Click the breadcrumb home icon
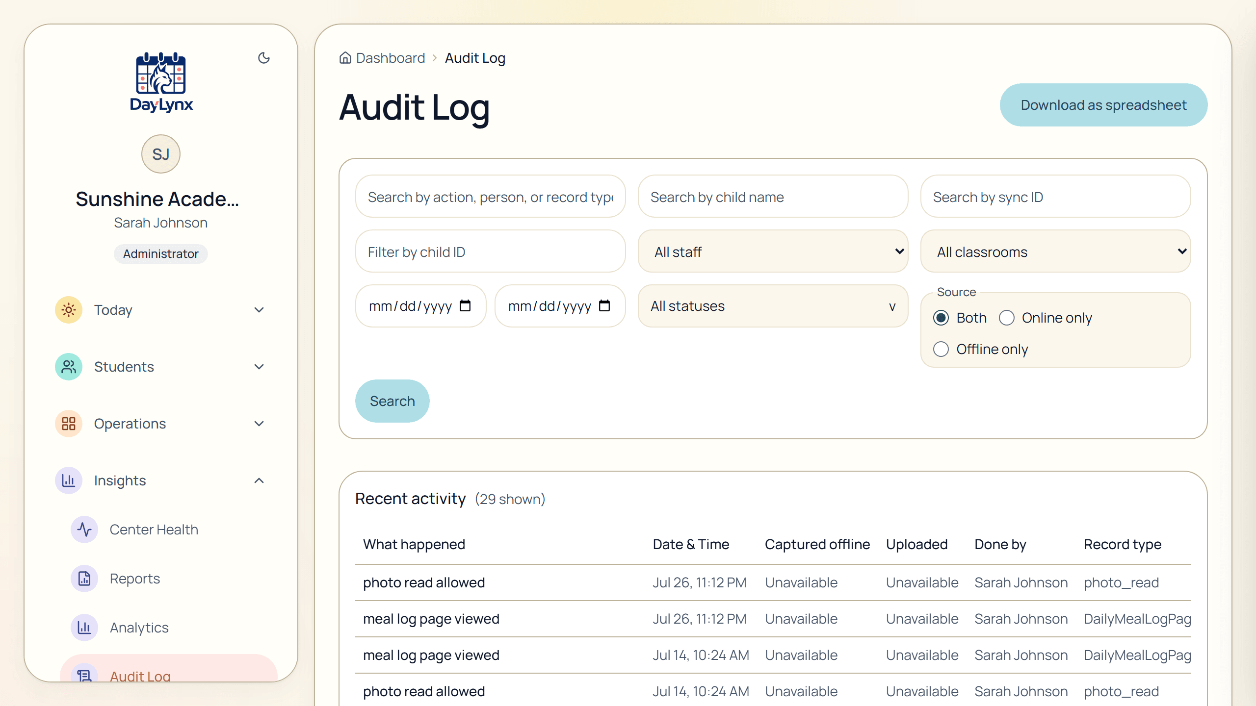The image size is (1256, 706). (x=345, y=58)
